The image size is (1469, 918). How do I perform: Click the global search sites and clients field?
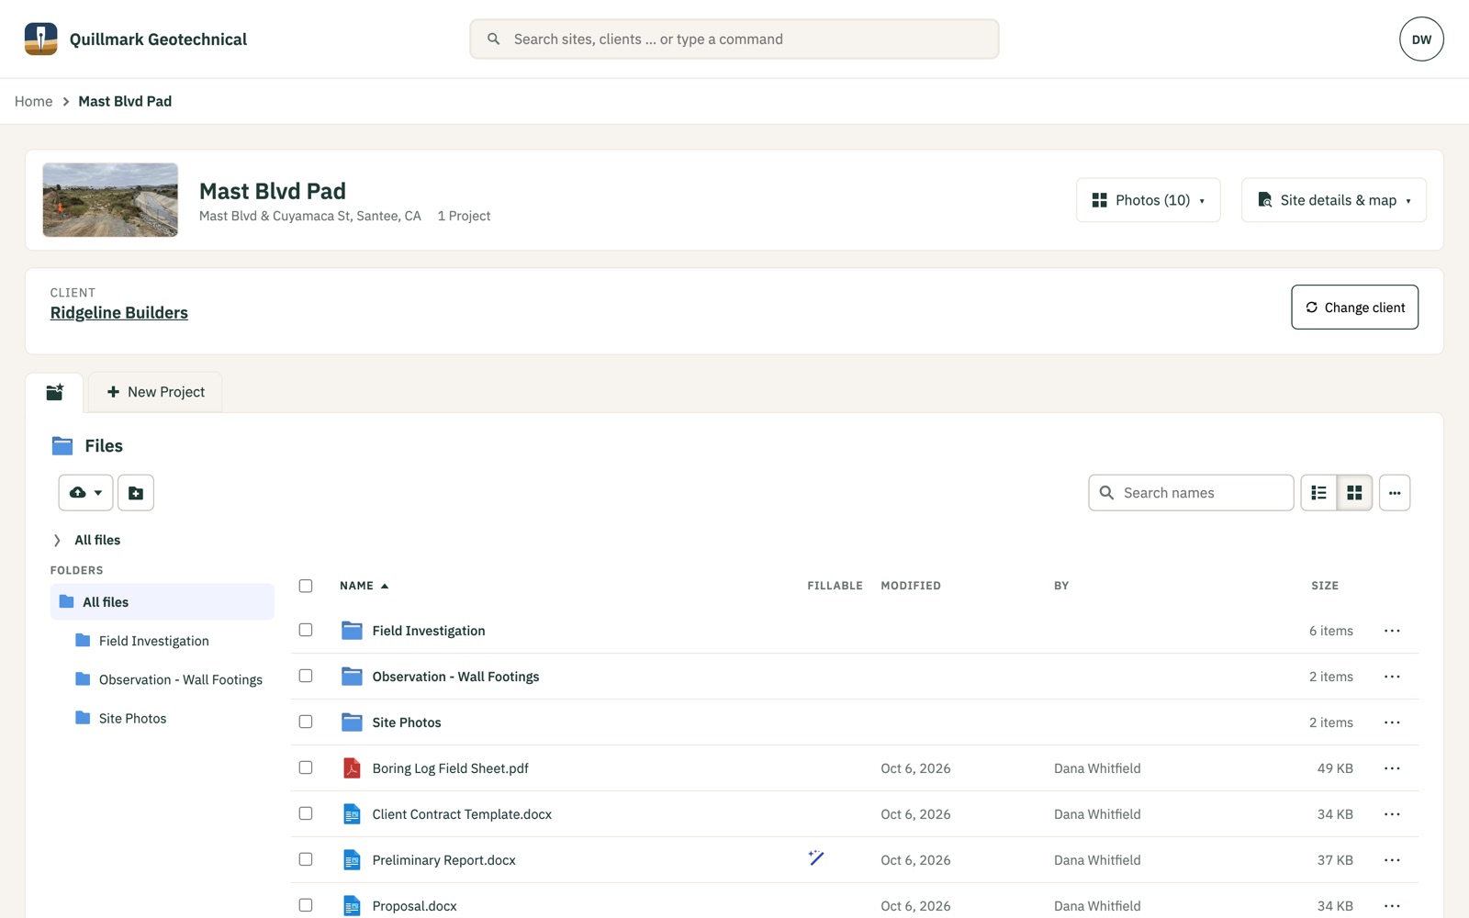click(x=734, y=39)
